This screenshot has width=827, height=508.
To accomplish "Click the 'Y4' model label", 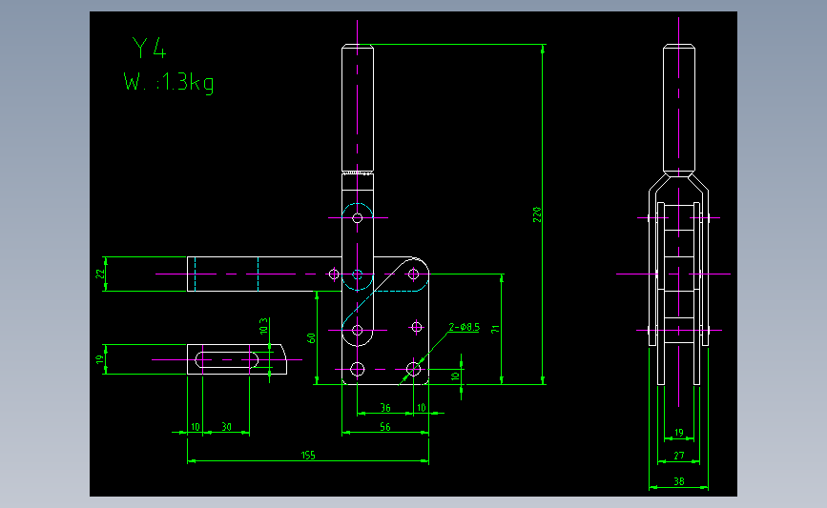I will (149, 48).
